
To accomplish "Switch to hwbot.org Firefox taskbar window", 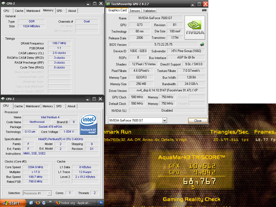I will (75, 203).
